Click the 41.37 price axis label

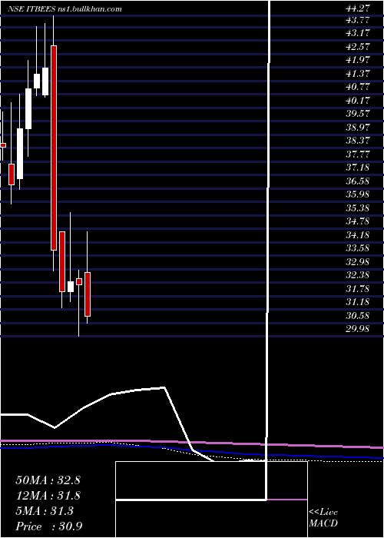pos(358,74)
